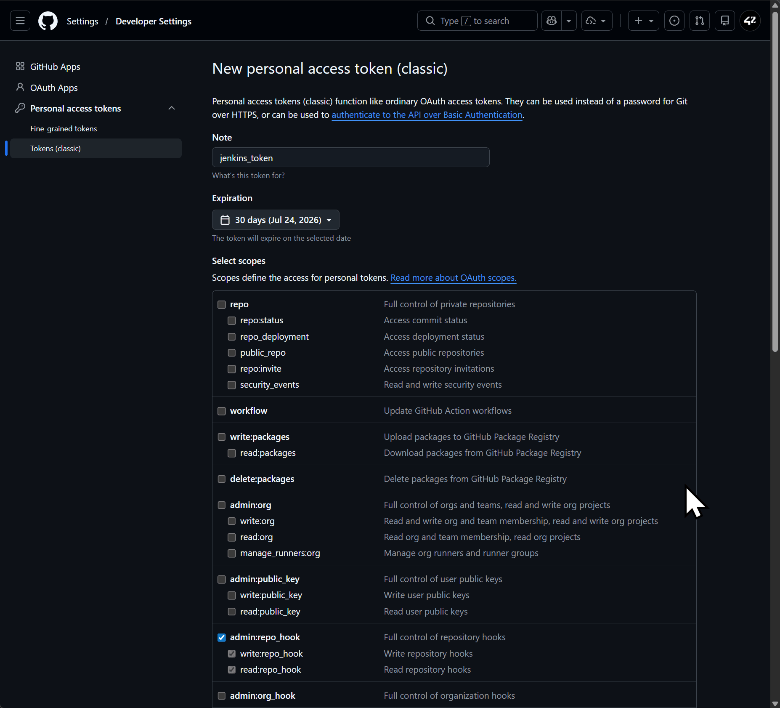The image size is (780, 708).
Task: Click the Note input field containing jenkins_token
Action: pyautogui.click(x=351, y=157)
